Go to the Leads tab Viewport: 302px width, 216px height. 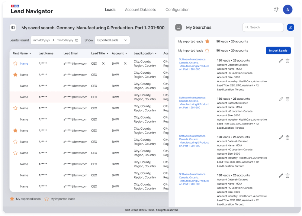click(110, 9)
